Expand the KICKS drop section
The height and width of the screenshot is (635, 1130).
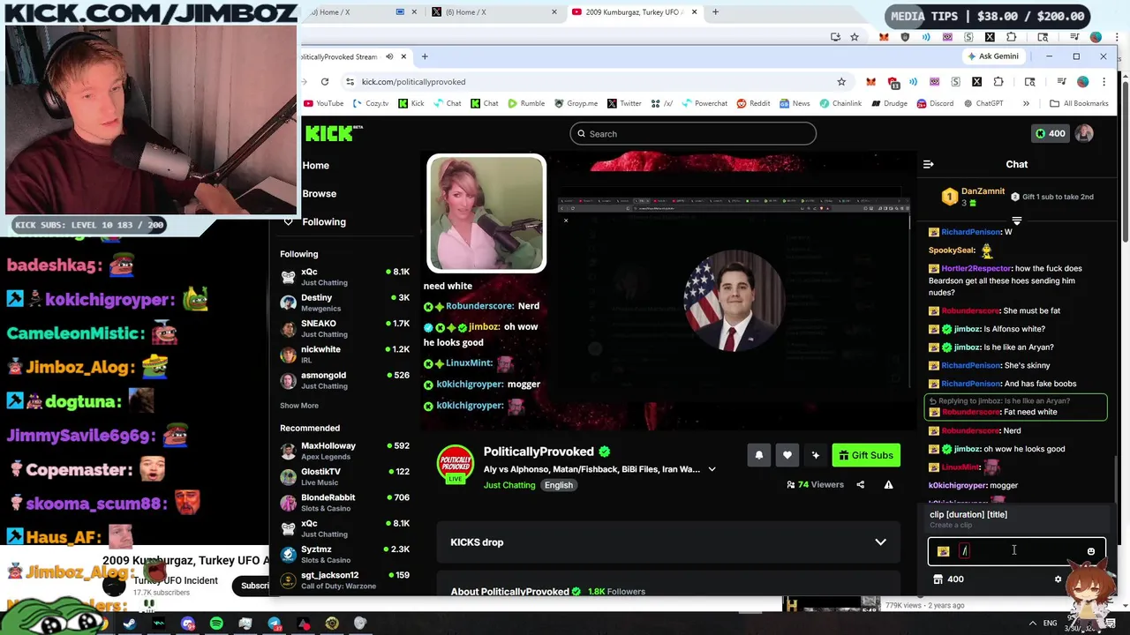[x=668, y=542]
